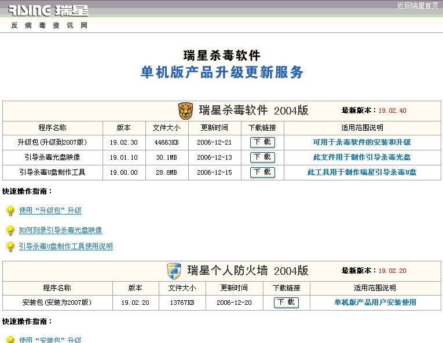Open the 如何刻录引导杀毒光盘映像 guide link

click(60, 230)
